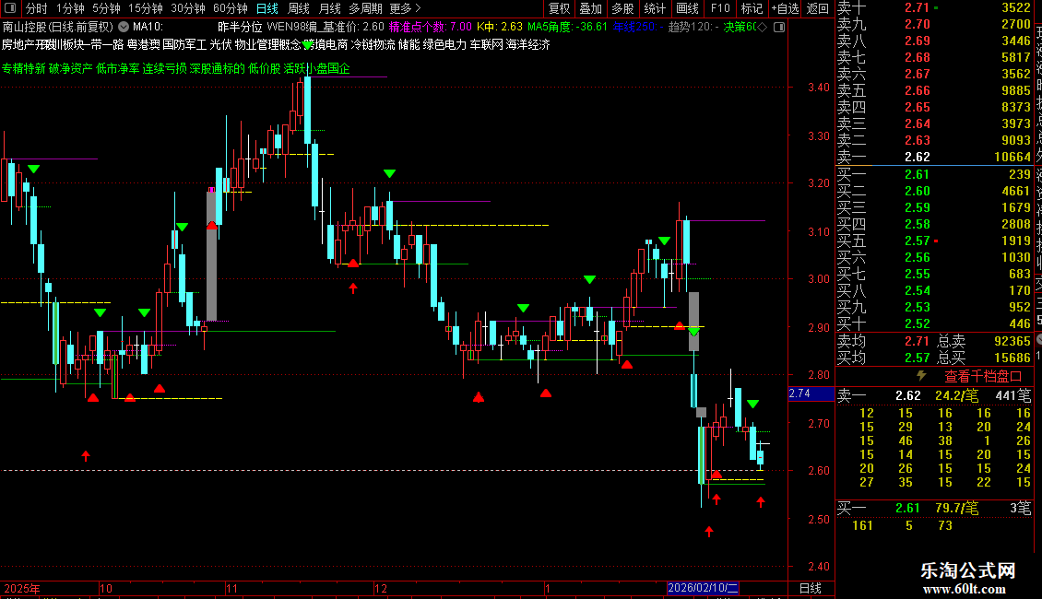Switch to 1分钟 period tab
1042x599 pixels.
70,8
